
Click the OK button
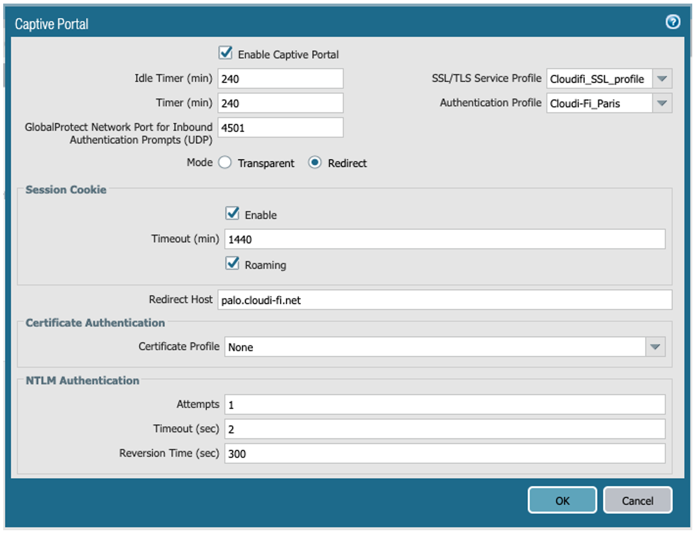pos(562,500)
